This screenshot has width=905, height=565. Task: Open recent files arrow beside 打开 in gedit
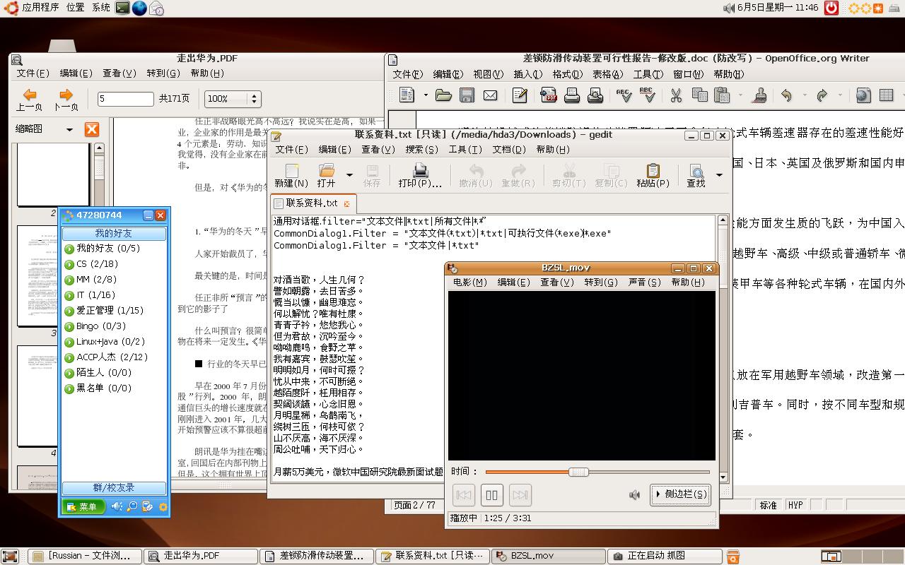(349, 174)
